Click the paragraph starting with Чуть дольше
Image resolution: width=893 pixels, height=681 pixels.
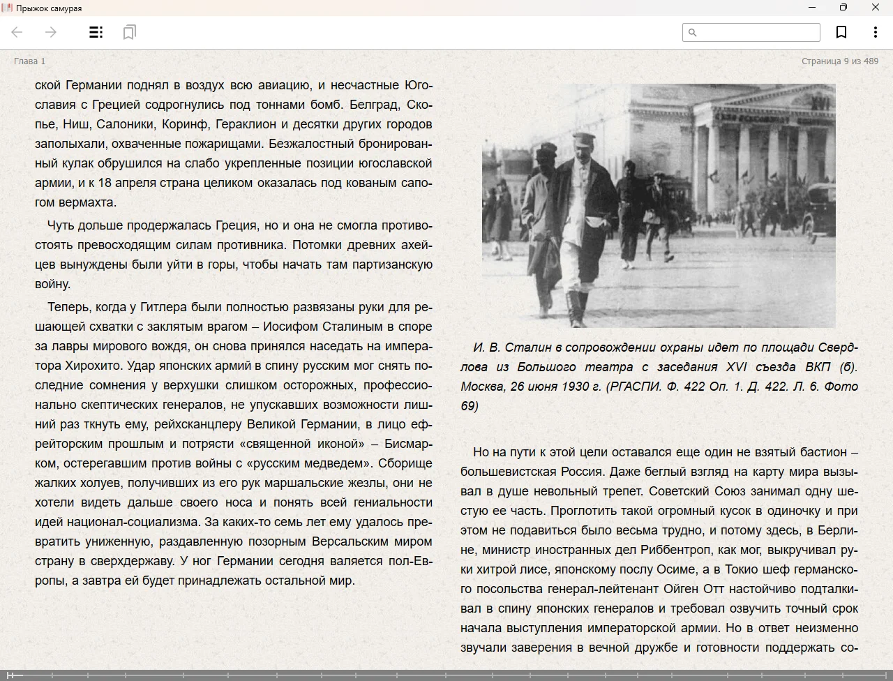point(234,255)
